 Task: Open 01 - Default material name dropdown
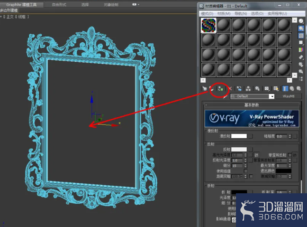coord(271,96)
